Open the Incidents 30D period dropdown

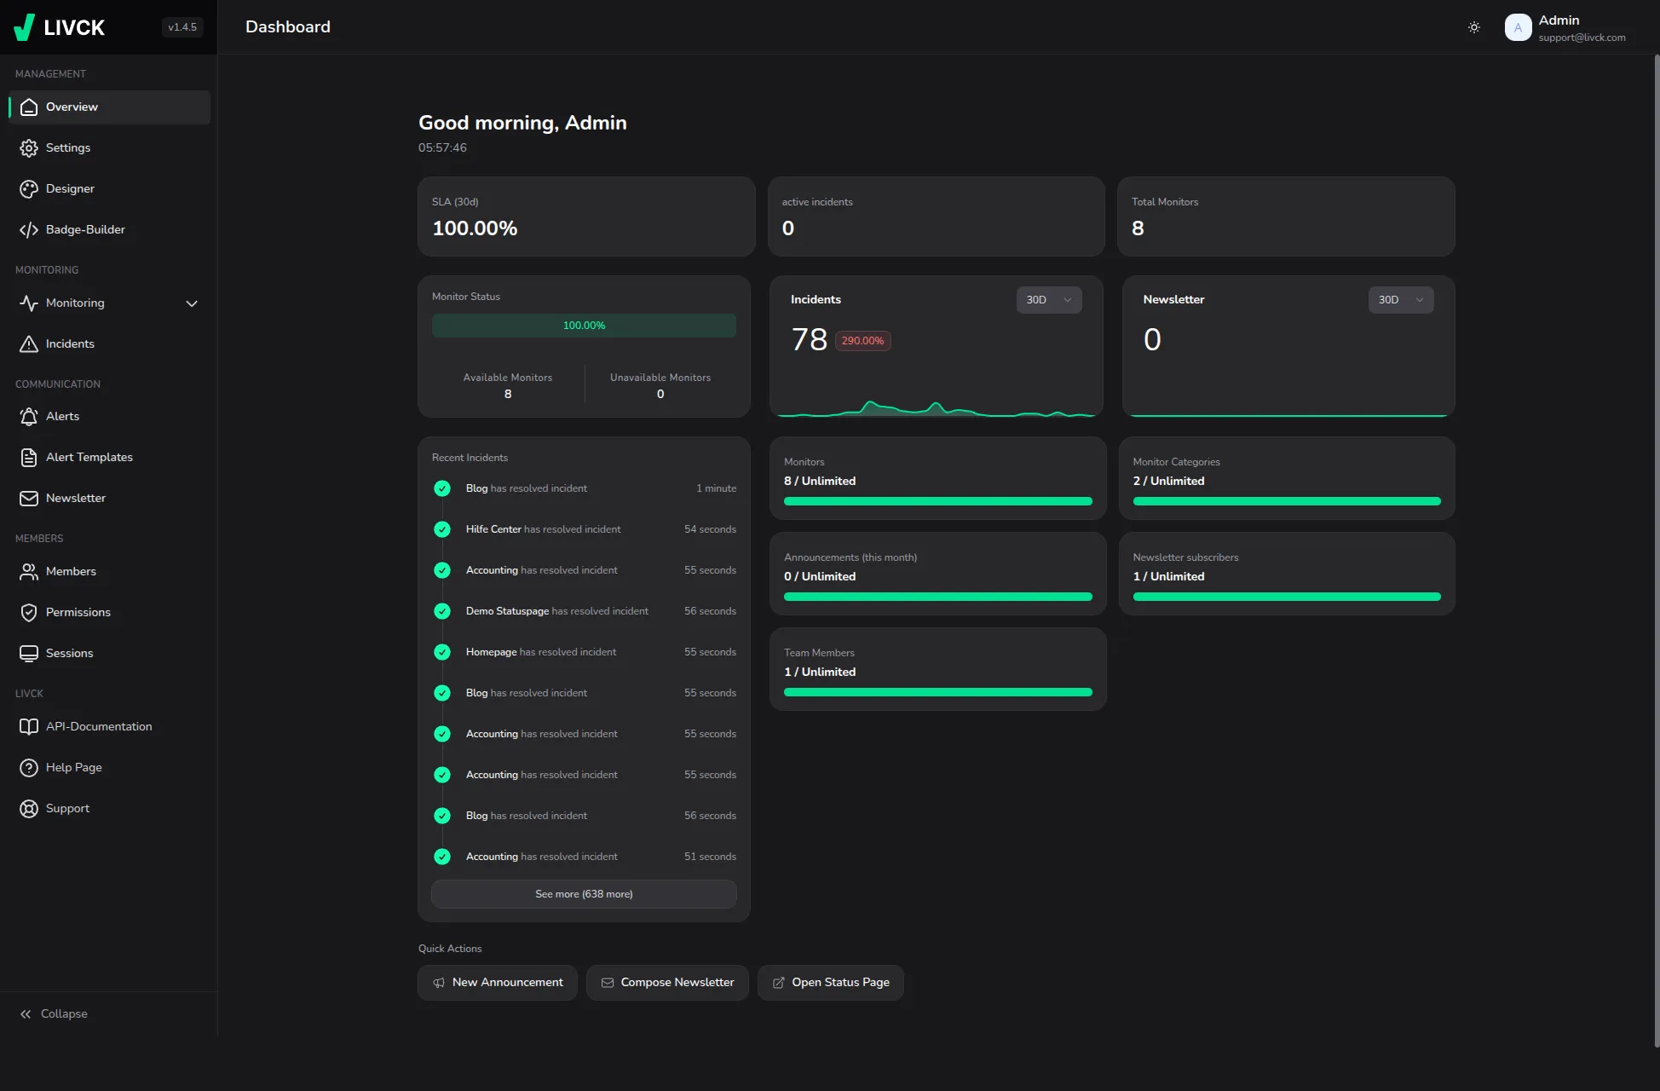tap(1048, 300)
